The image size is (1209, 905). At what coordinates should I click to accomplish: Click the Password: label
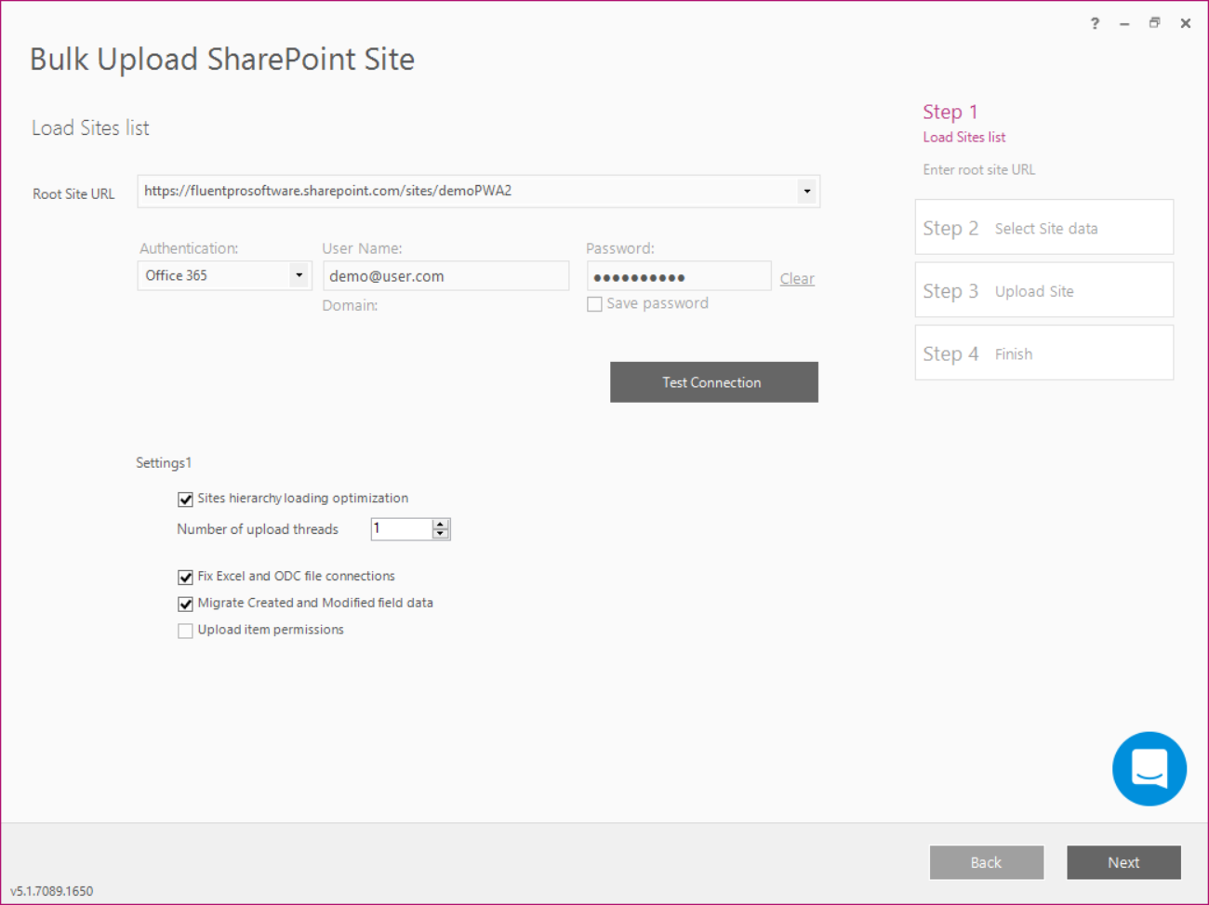click(x=620, y=248)
